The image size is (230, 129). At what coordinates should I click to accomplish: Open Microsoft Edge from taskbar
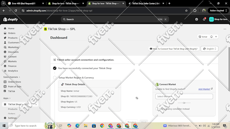[x=77, y=126]
